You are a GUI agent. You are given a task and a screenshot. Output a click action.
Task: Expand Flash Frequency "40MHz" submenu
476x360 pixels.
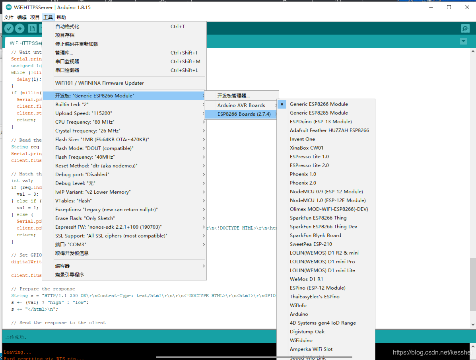point(124,157)
